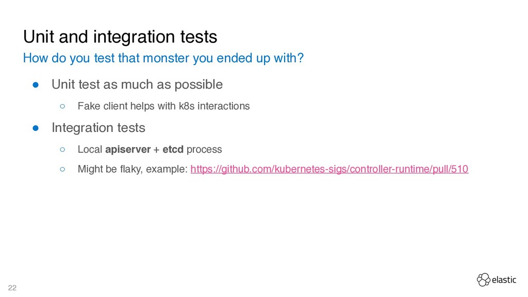Click the bold word apiserver

tap(128, 150)
